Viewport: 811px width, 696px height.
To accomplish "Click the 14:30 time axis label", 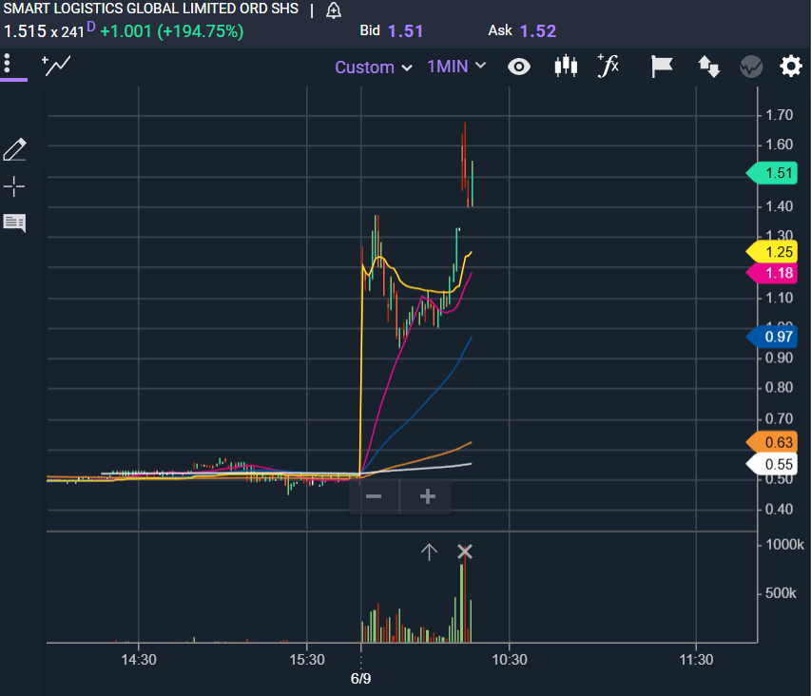I will point(139,660).
